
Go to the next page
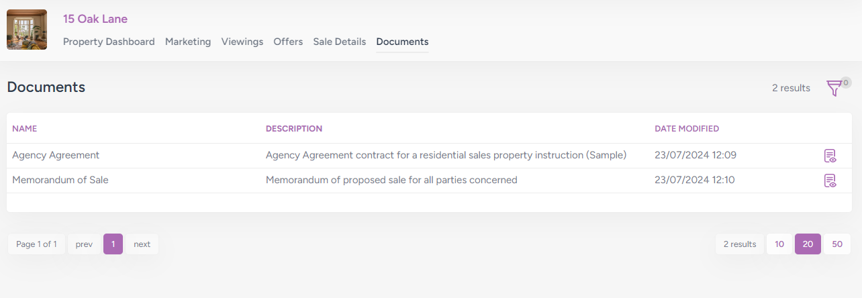tap(142, 244)
